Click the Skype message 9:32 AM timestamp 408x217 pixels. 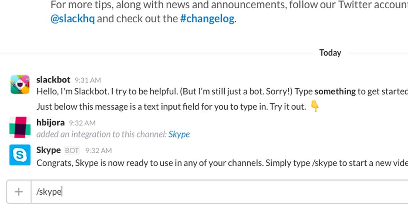tap(98, 151)
